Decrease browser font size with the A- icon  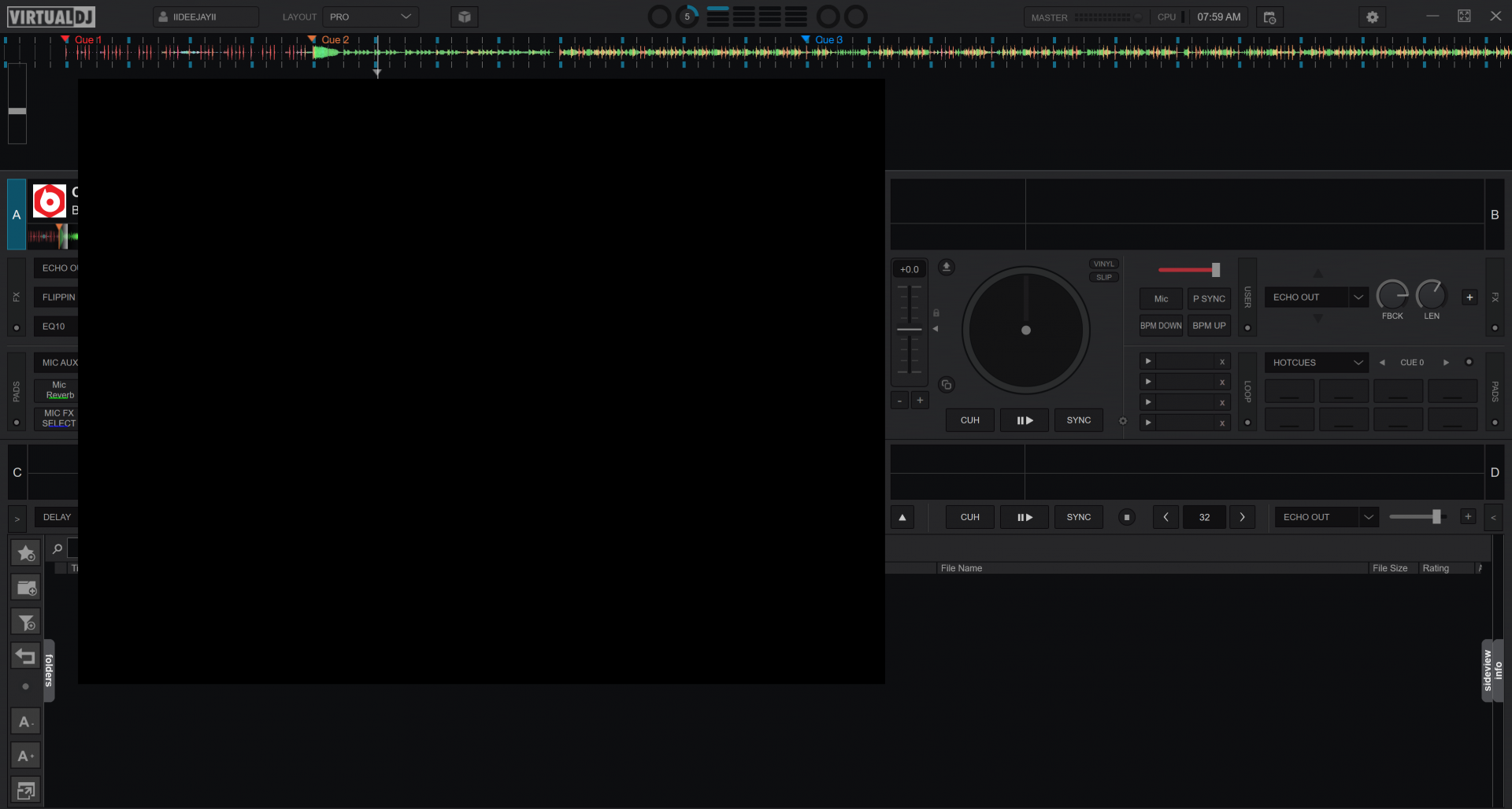[25, 721]
